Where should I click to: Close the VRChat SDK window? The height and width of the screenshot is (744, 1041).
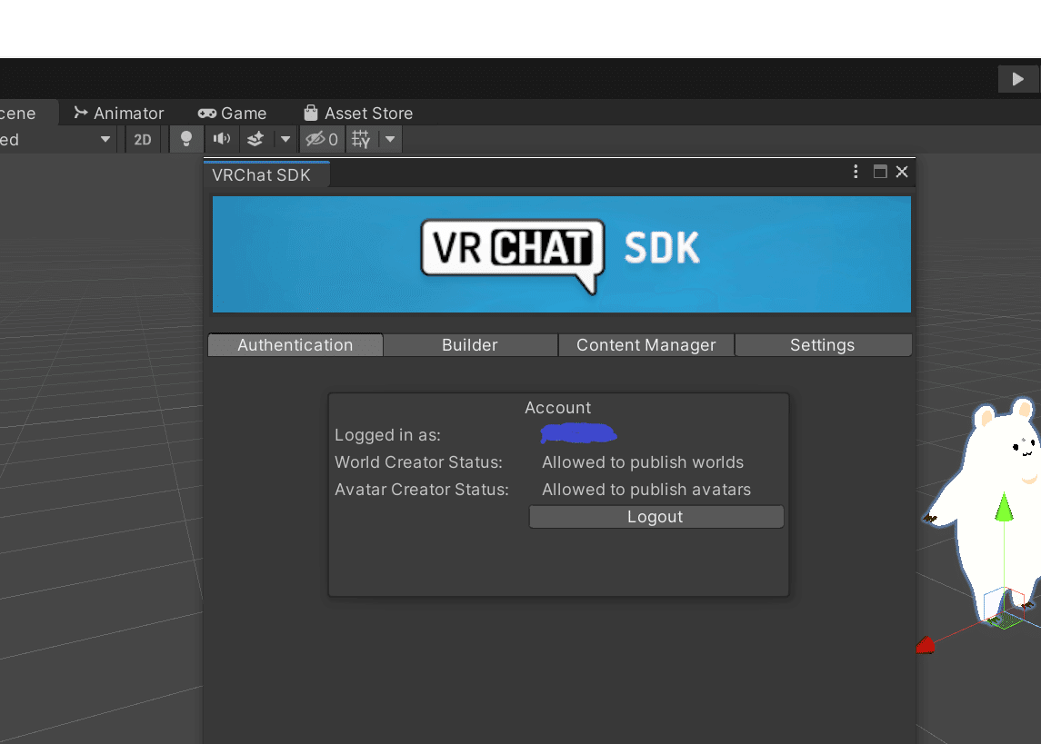(x=902, y=172)
